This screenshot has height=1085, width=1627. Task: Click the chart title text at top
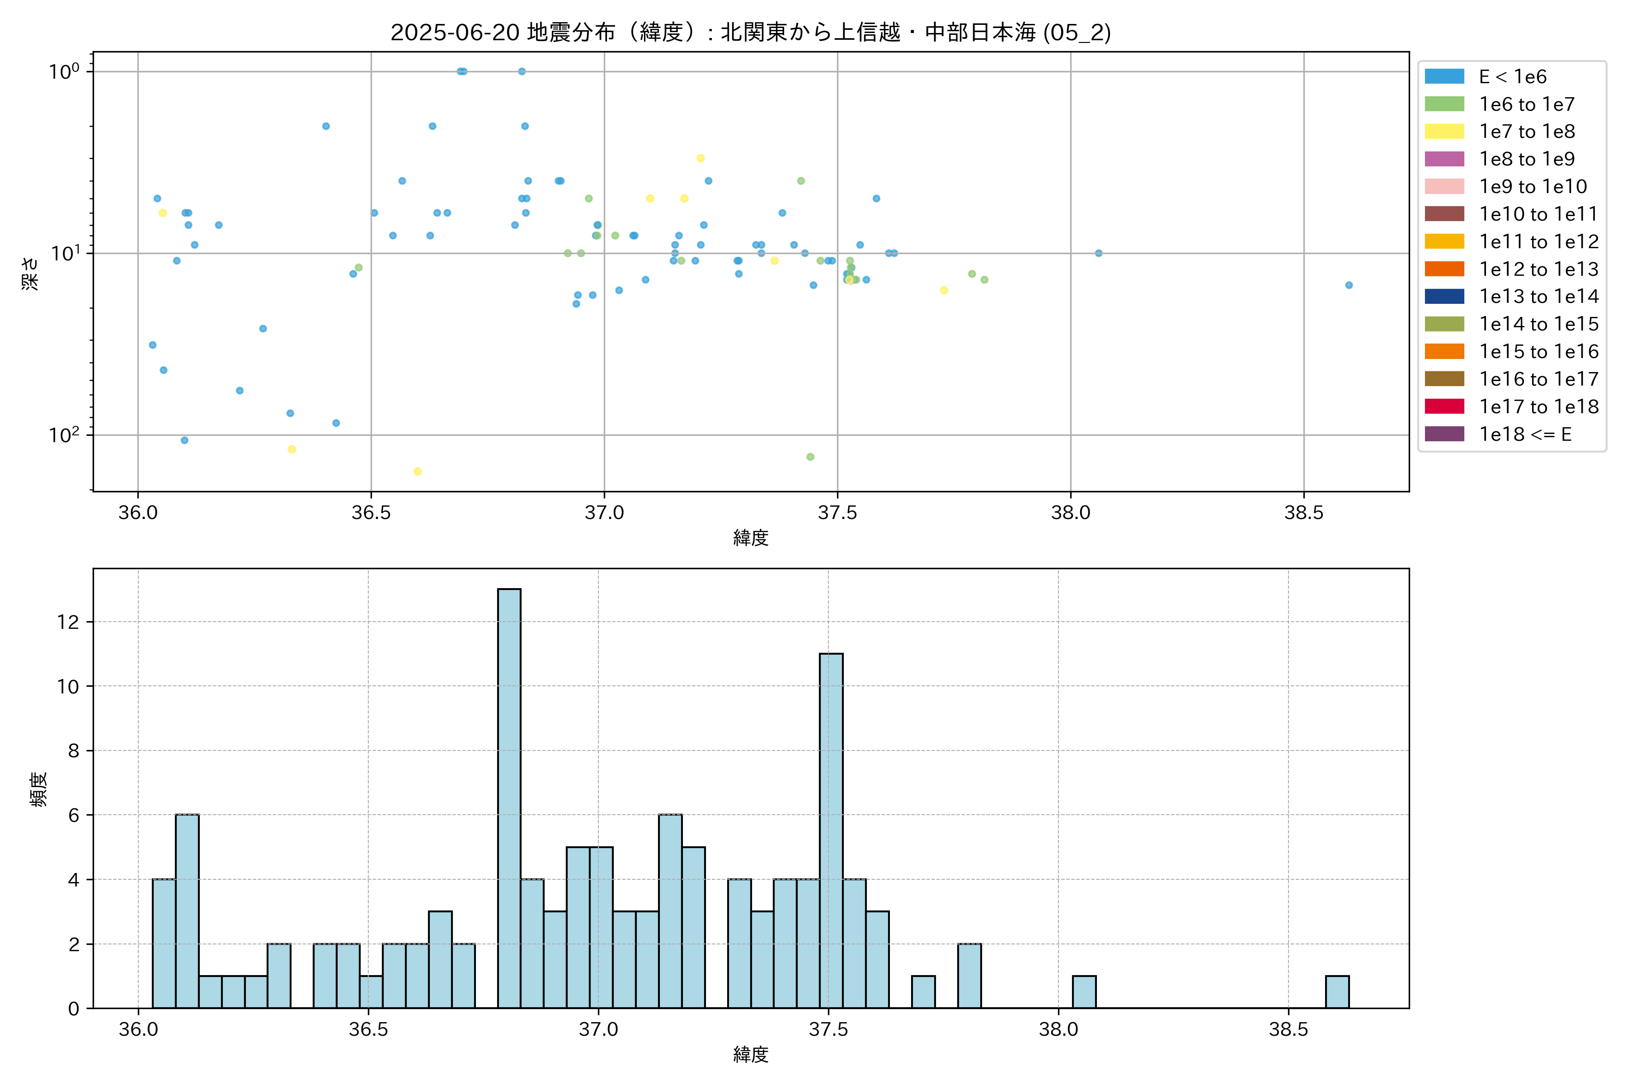[x=751, y=32]
